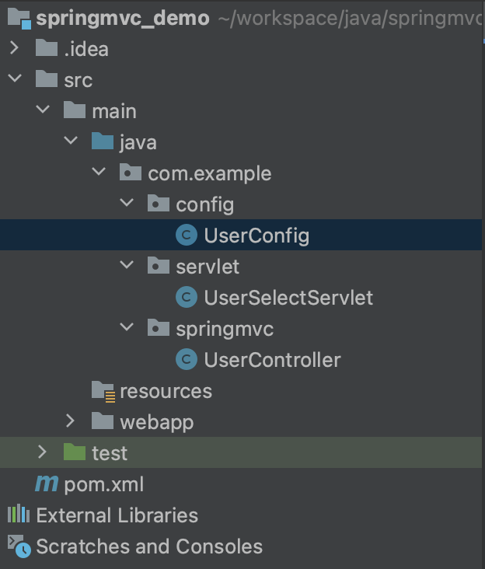The width and height of the screenshot is (485, 569).
Task: Expand the .idea folder
Action: click(14, 49)
